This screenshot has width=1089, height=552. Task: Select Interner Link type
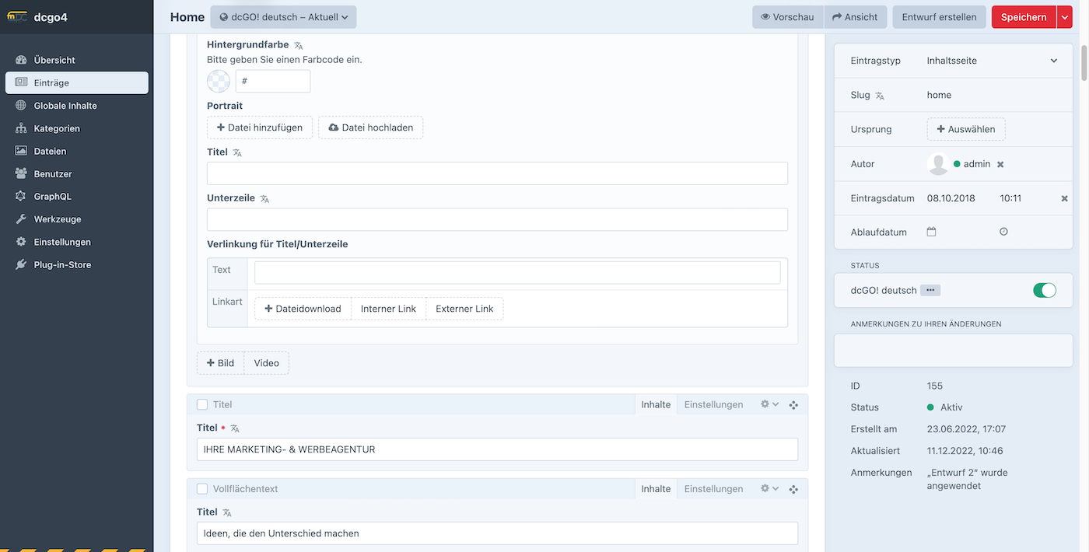point(388,309)
